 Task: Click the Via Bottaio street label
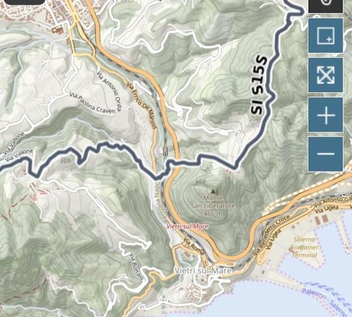click(x=137, y=266)
